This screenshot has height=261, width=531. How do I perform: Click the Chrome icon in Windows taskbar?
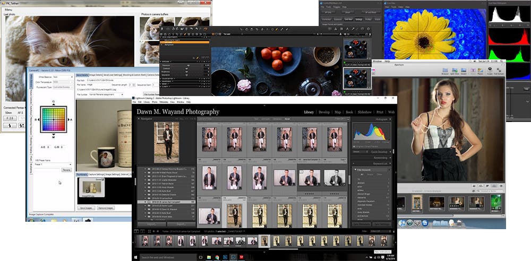(x=217, y=257)
